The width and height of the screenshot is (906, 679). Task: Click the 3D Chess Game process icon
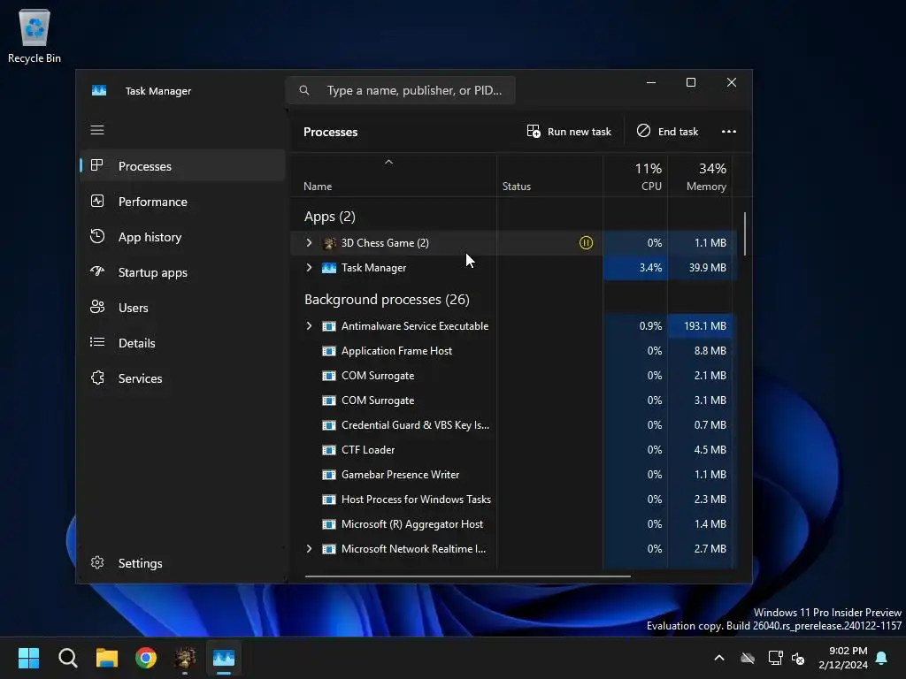tap(329, 243)
